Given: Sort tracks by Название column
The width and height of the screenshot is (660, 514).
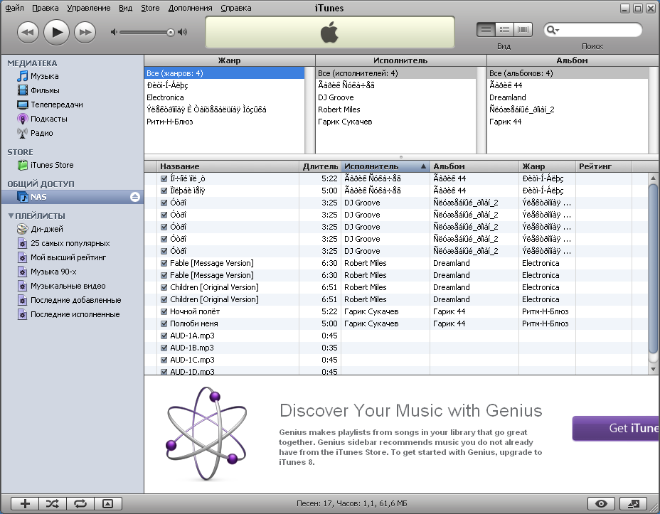Looking at the screenshot, I should coord(228,166).
